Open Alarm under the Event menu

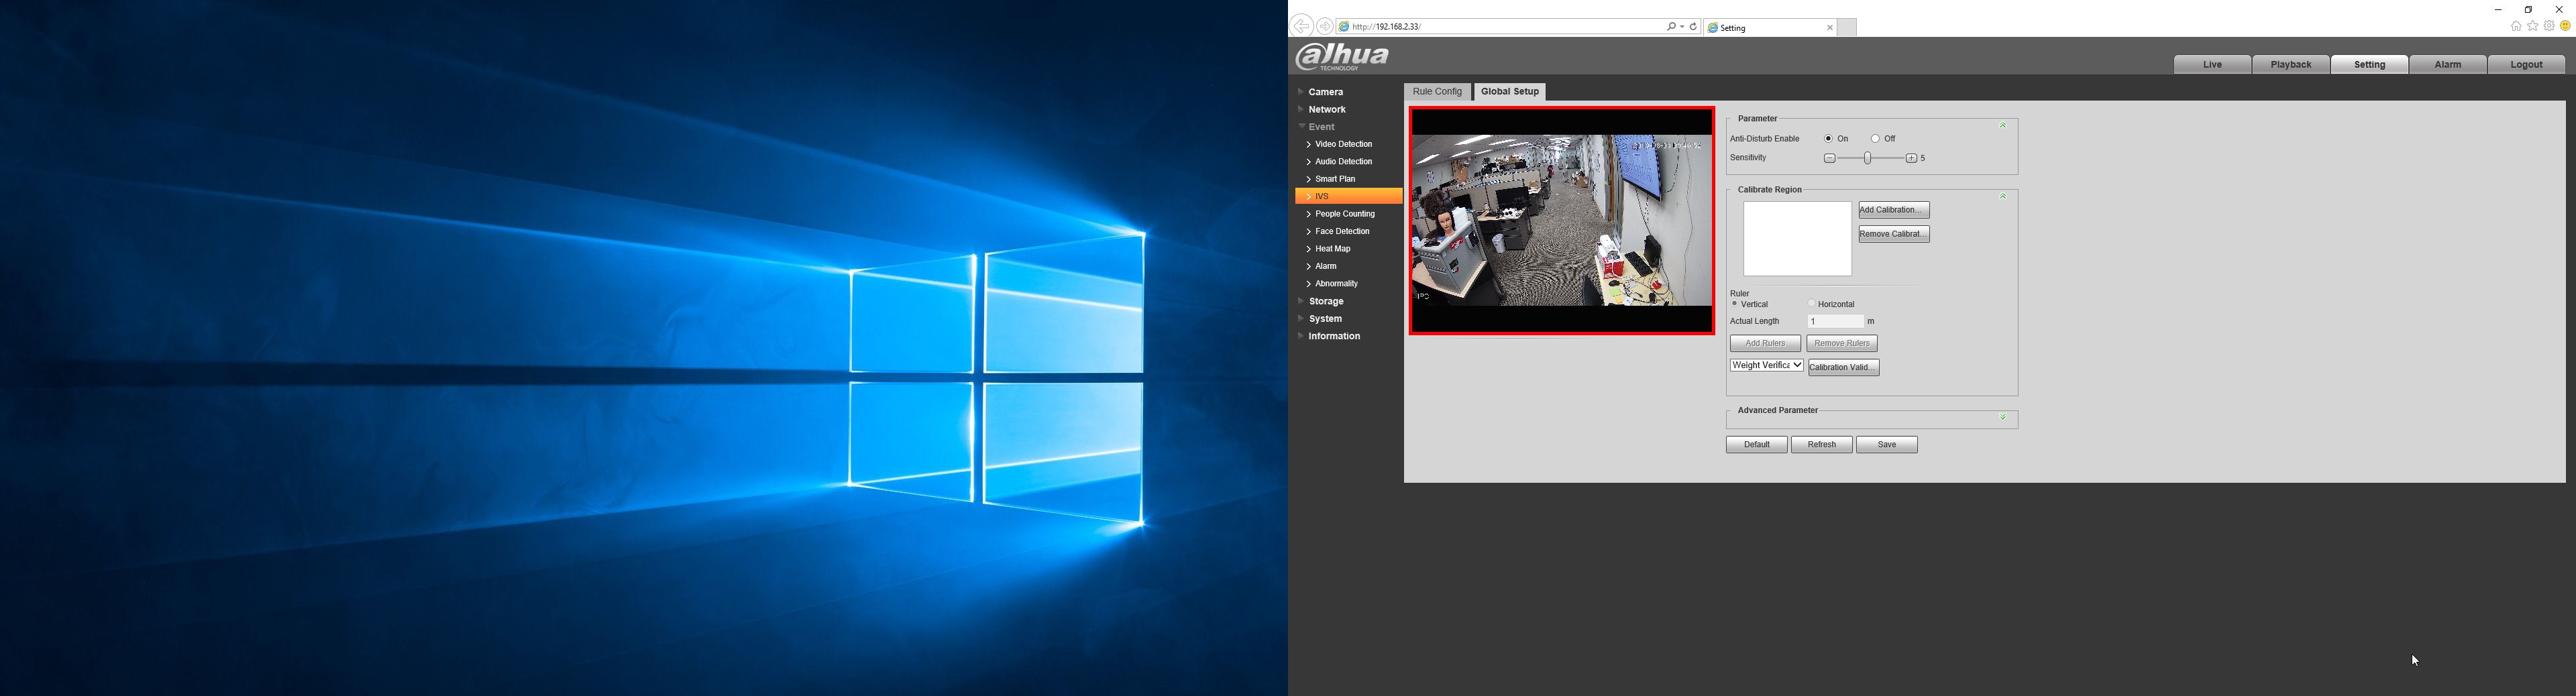(x=1325, y=267)
